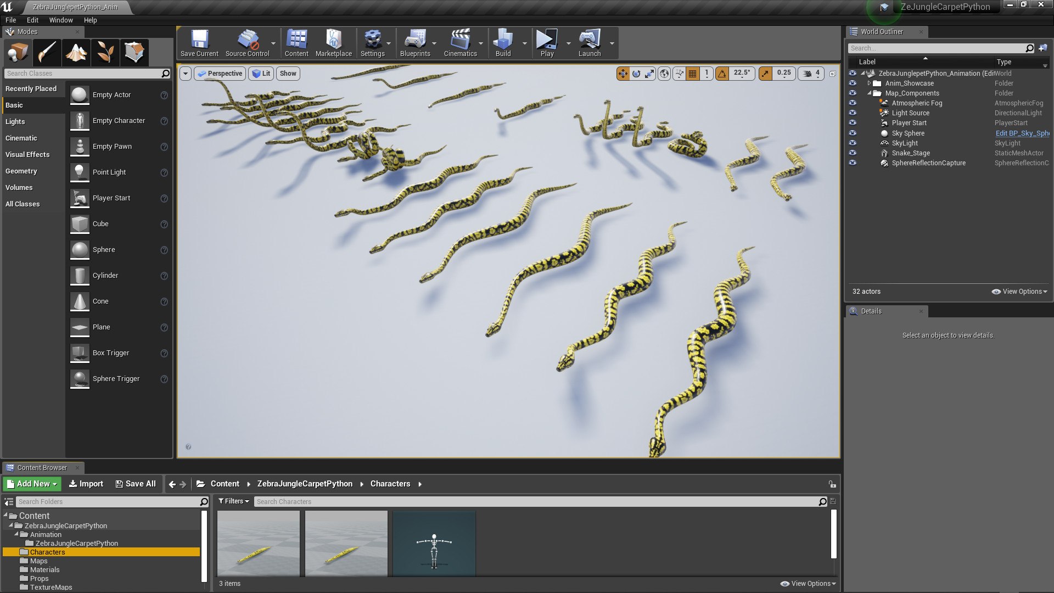
Task: Toggle visibility of SphereReflectionCapture
Action: click(x=853, y=163)
